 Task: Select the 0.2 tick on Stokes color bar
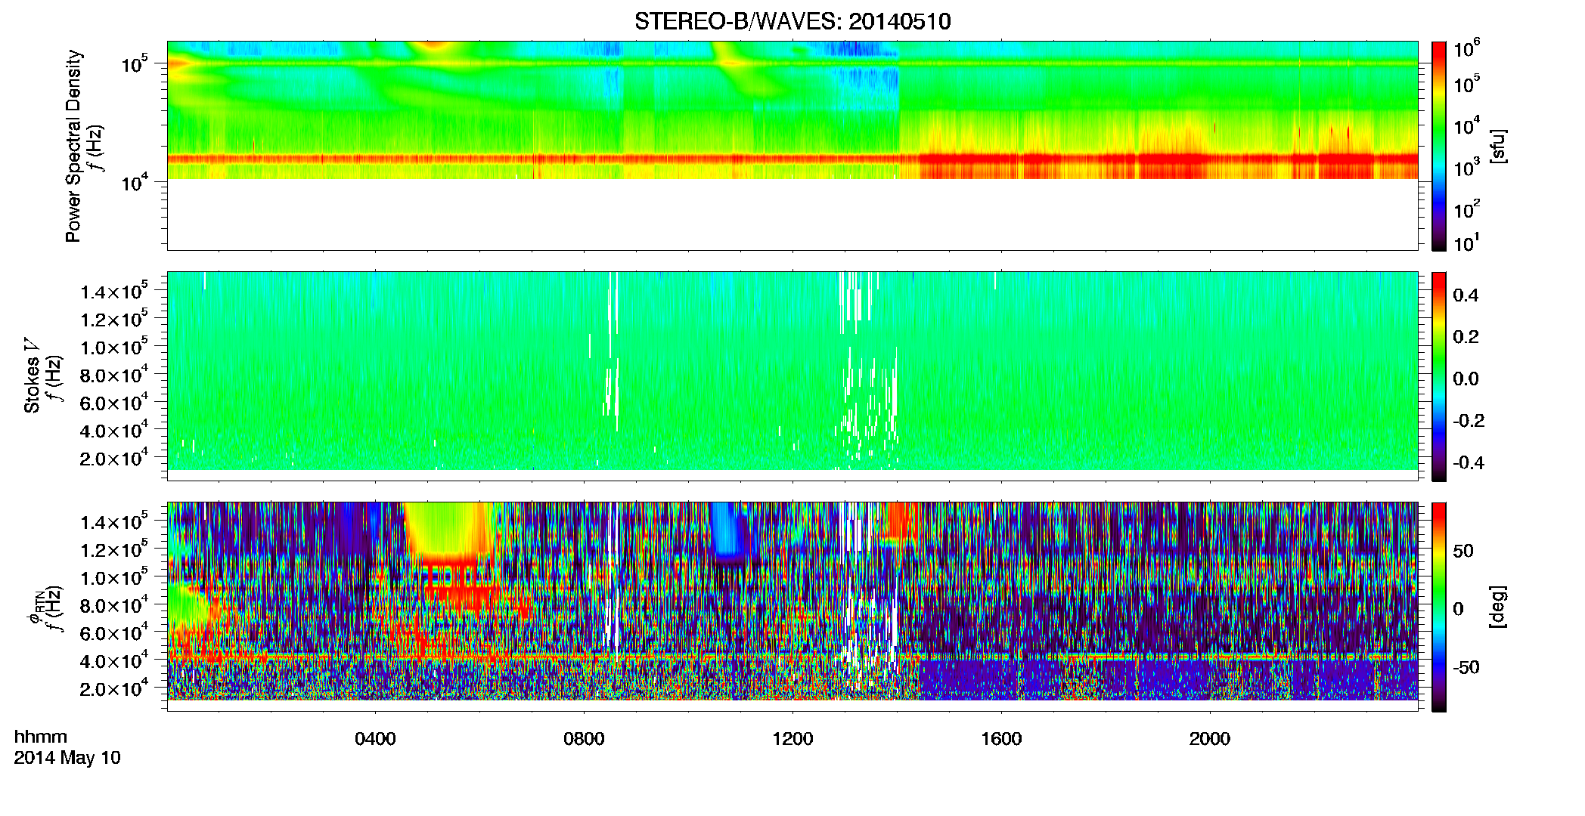click(x=1466, y=337)
